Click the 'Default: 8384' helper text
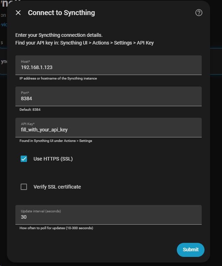222x266 pixels. [30, 110]
